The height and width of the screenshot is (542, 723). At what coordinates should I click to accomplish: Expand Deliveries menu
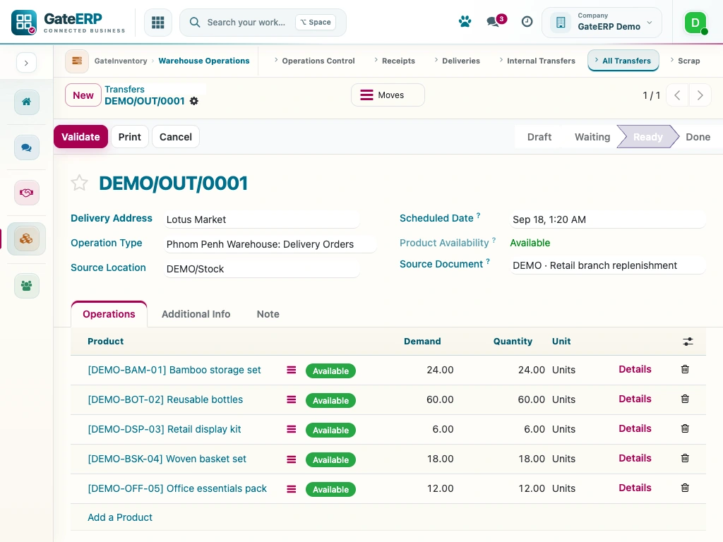pyautogui.click(x=457, y=61)
